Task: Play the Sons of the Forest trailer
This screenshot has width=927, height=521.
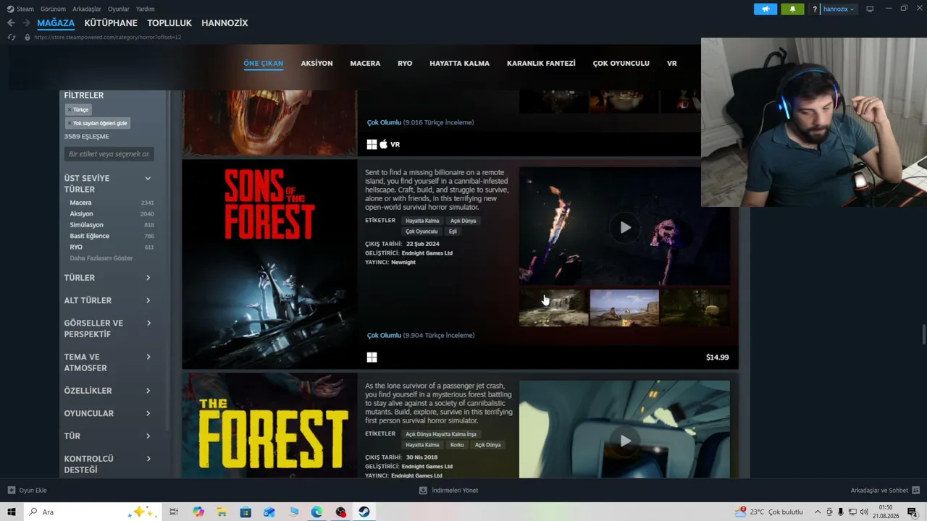Action: [x=625, y=227]
